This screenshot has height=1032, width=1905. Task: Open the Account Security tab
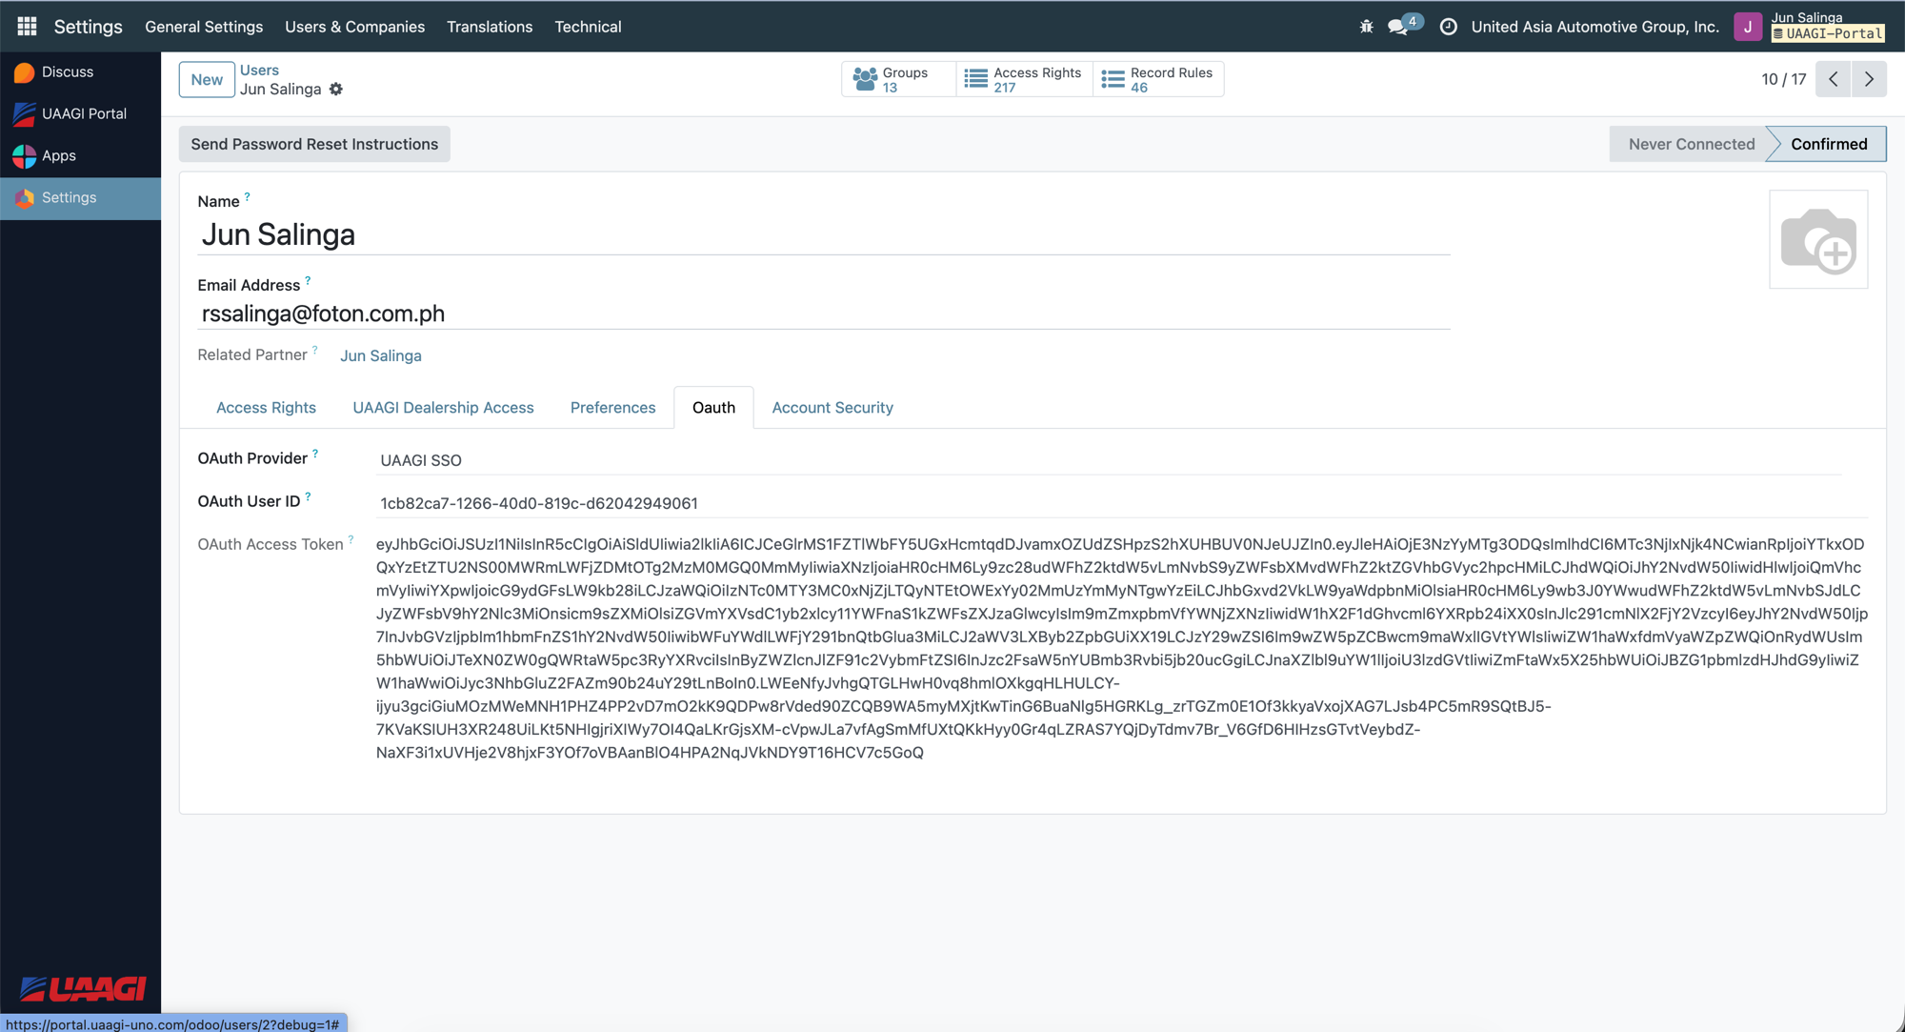(x=832, y=407)
